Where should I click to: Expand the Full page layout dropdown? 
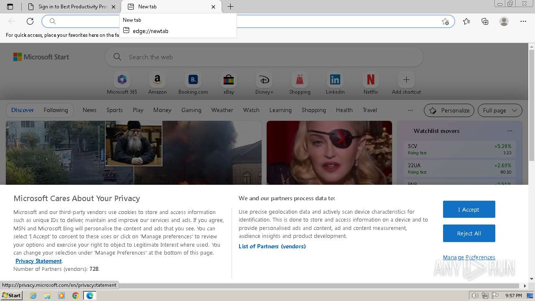(x=500, y=110)
